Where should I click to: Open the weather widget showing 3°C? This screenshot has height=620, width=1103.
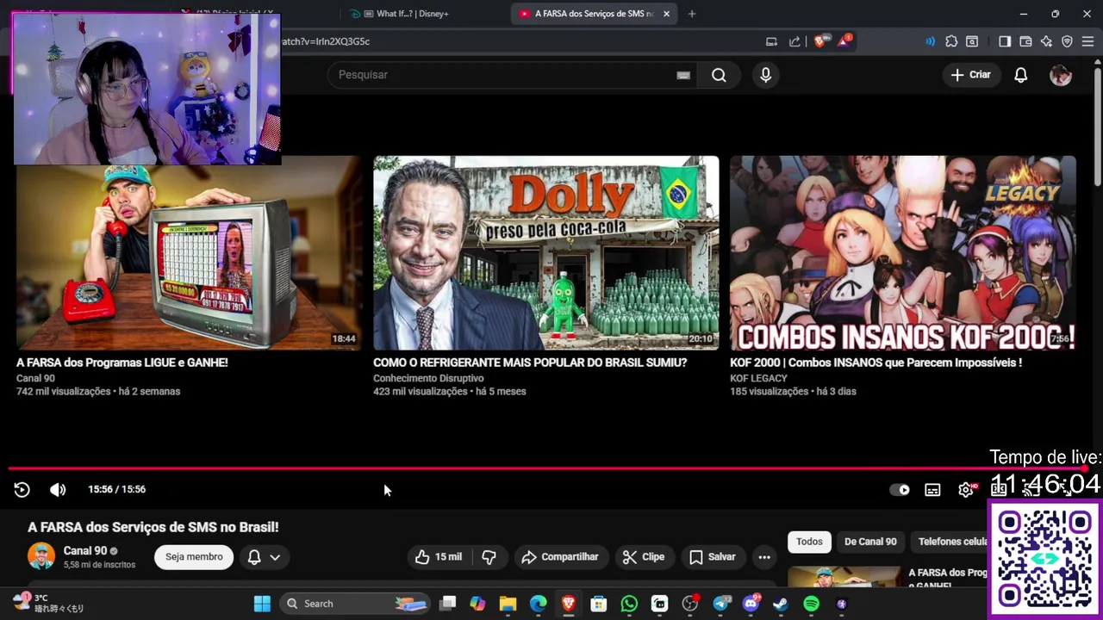(x=48, y=603)
